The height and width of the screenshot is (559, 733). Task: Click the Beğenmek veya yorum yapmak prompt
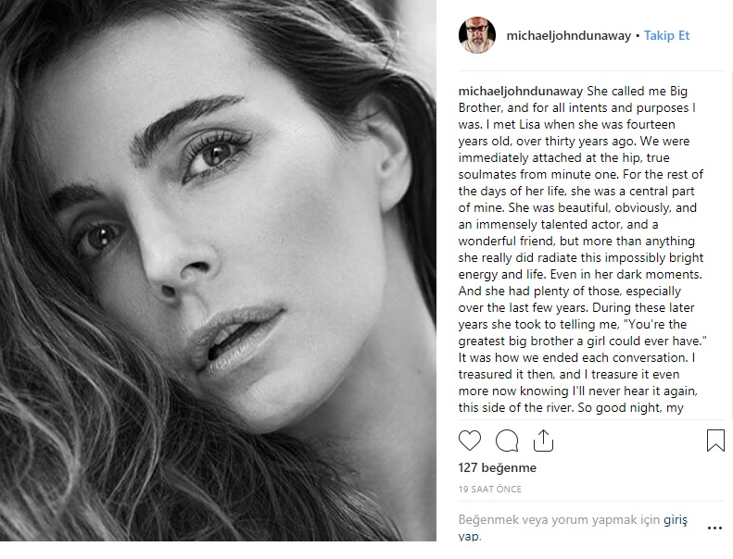560,520
